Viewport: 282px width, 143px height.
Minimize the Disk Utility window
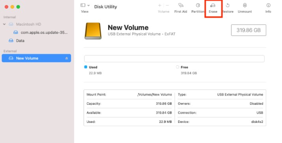[12, 7]
